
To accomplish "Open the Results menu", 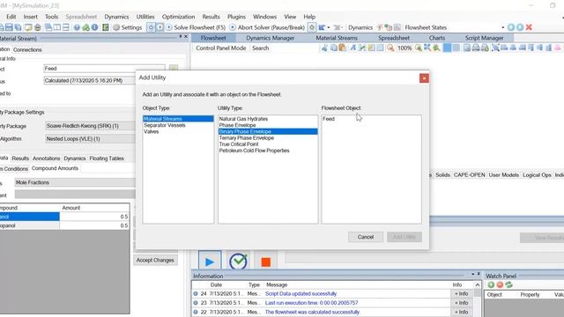I will [x=211, y=17].
